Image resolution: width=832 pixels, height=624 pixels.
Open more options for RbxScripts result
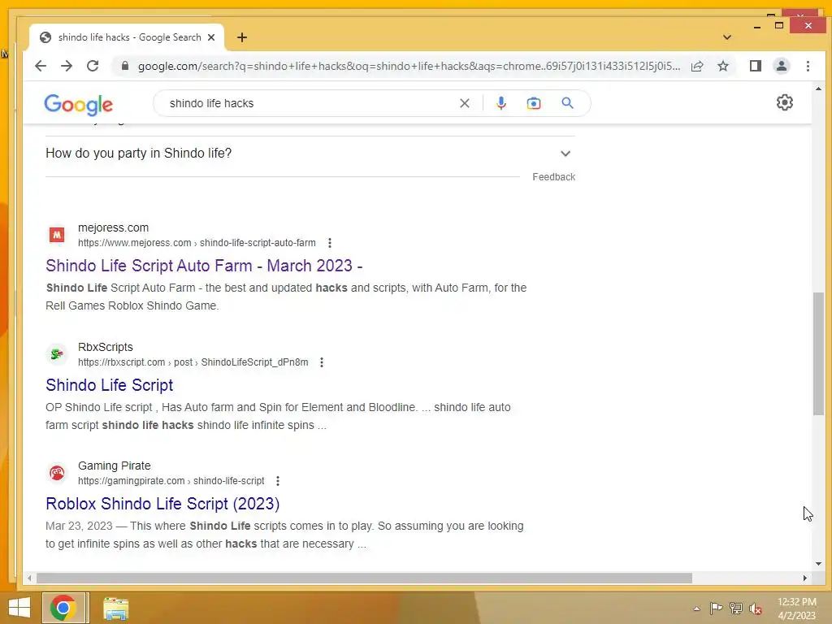[322, 362]
